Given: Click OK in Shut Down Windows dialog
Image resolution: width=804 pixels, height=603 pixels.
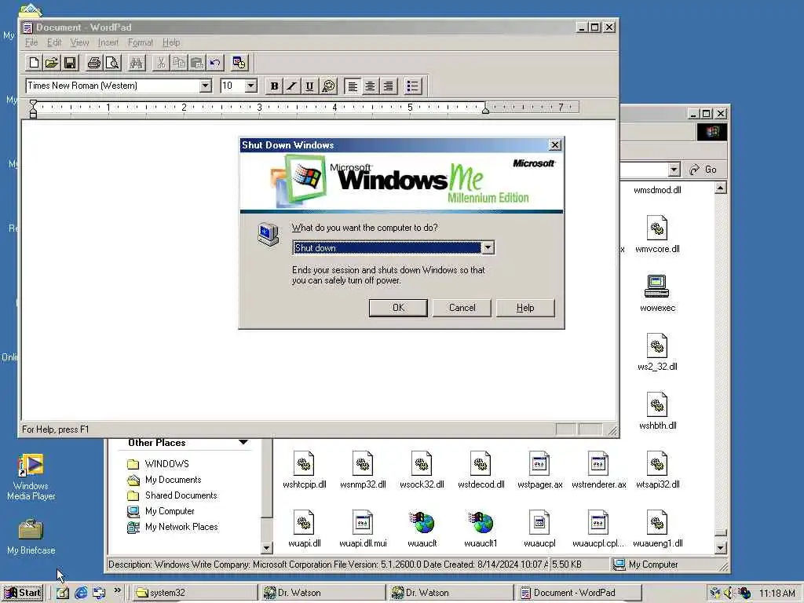Looking at the screenshot, I should click(x=398, y=308).
